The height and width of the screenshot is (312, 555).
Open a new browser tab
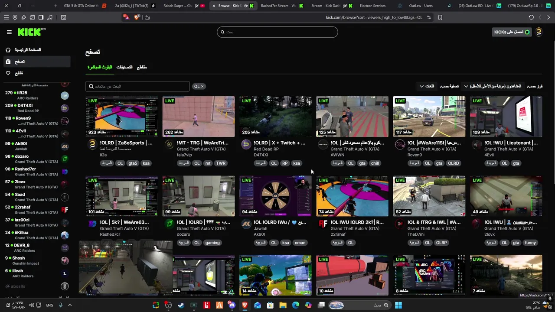click(x=55, y=6)
